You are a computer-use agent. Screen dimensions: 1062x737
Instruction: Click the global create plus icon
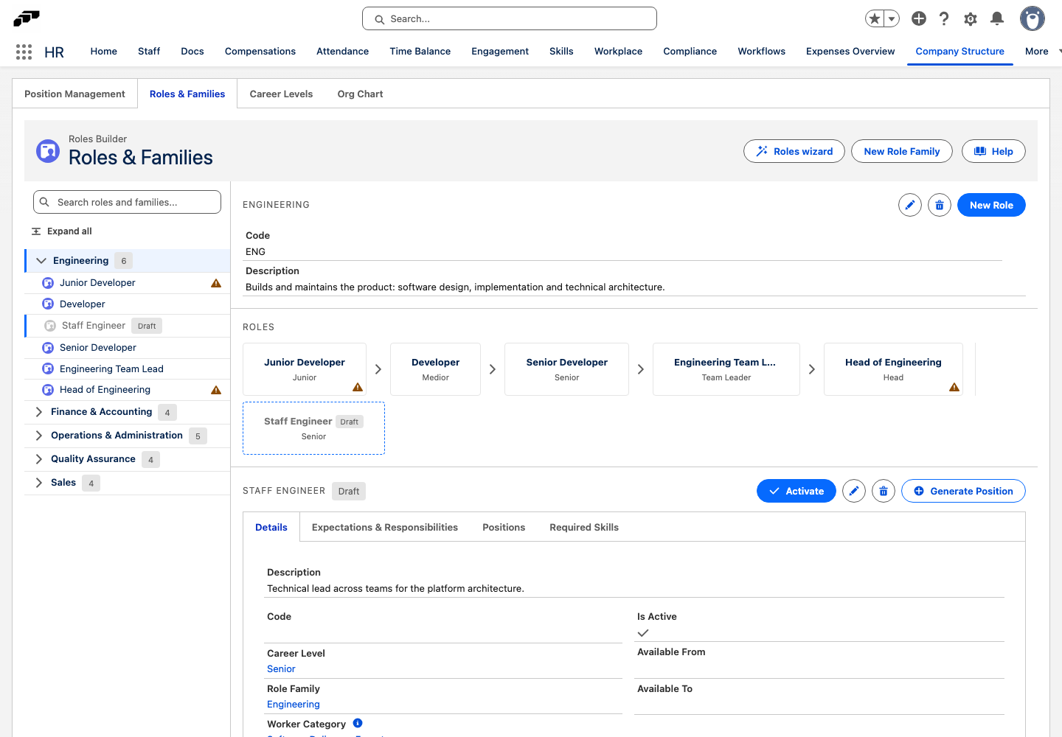pyautogui.click(x=919, y=18)
